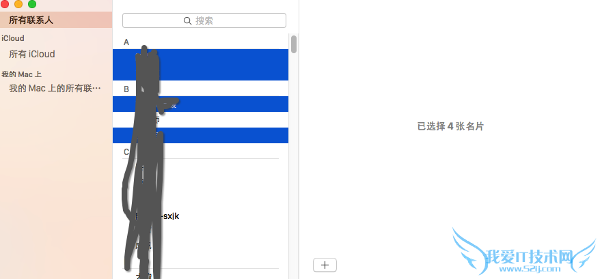This screenshot has height=279, width=600.
Task: Select the highlighted contact block under section A
Action: point(200,65)
